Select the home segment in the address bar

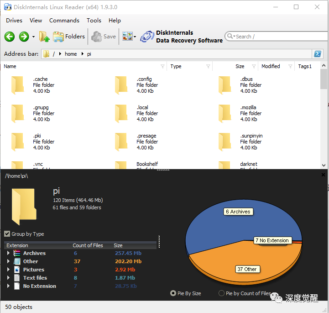71,54
